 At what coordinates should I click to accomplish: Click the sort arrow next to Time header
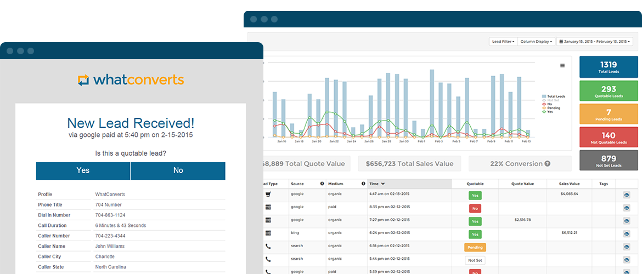pos(383,184)
